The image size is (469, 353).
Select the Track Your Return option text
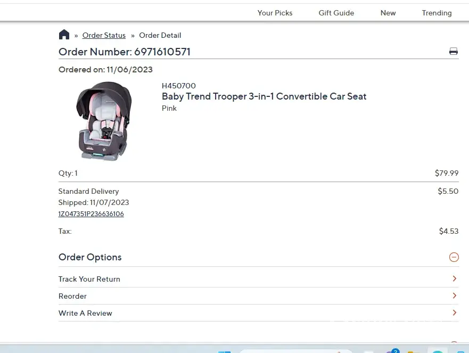(x=89, y=279)
